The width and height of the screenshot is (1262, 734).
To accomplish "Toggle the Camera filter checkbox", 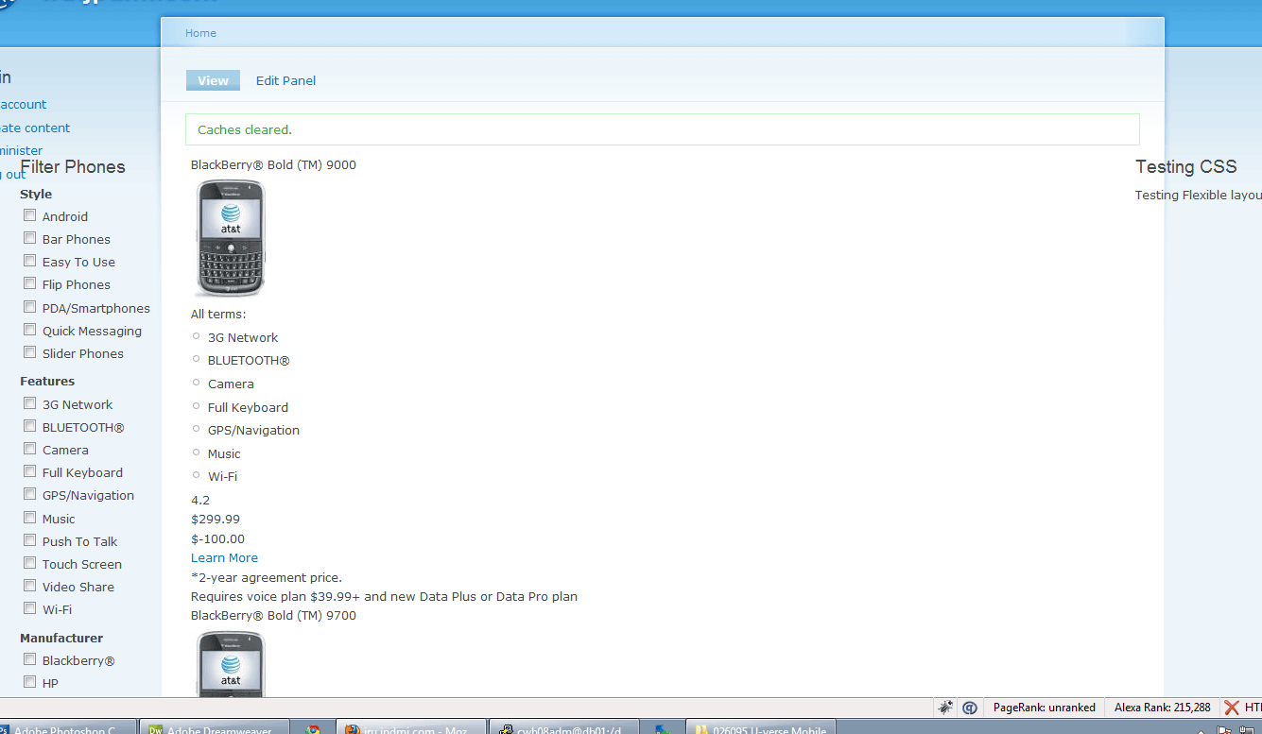I will [x=30, y=449].
